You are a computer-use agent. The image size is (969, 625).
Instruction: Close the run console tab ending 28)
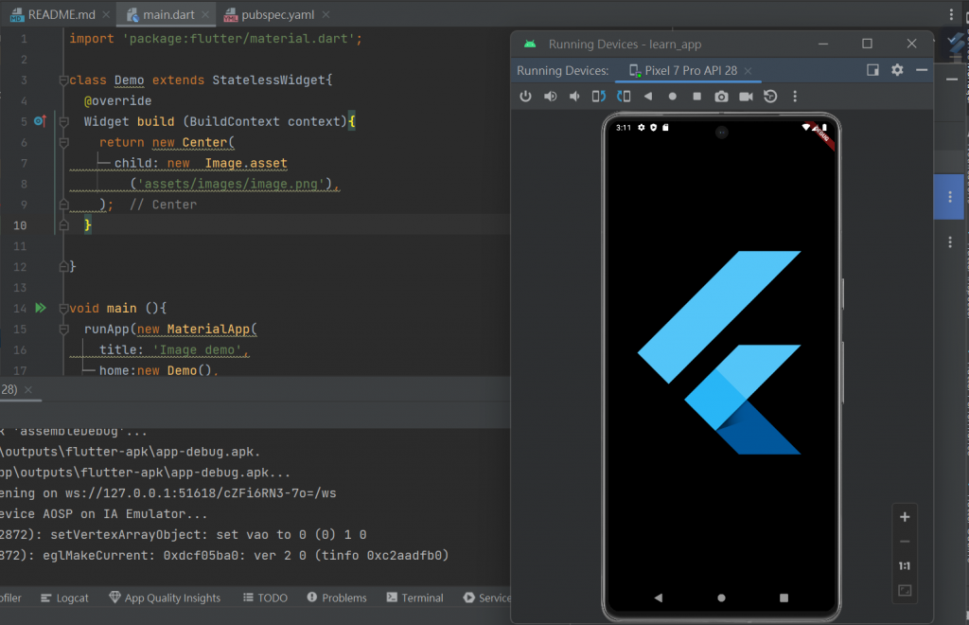click(x=27, y=389)
